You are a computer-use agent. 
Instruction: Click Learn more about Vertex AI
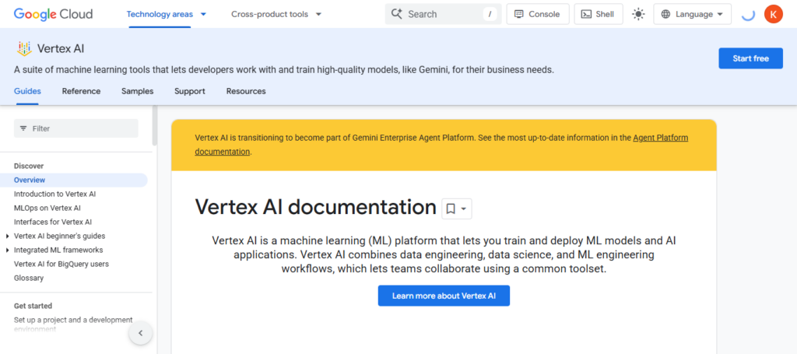point(444,296)
